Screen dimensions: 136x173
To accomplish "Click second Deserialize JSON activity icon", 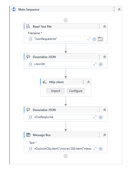I will 28,110.
